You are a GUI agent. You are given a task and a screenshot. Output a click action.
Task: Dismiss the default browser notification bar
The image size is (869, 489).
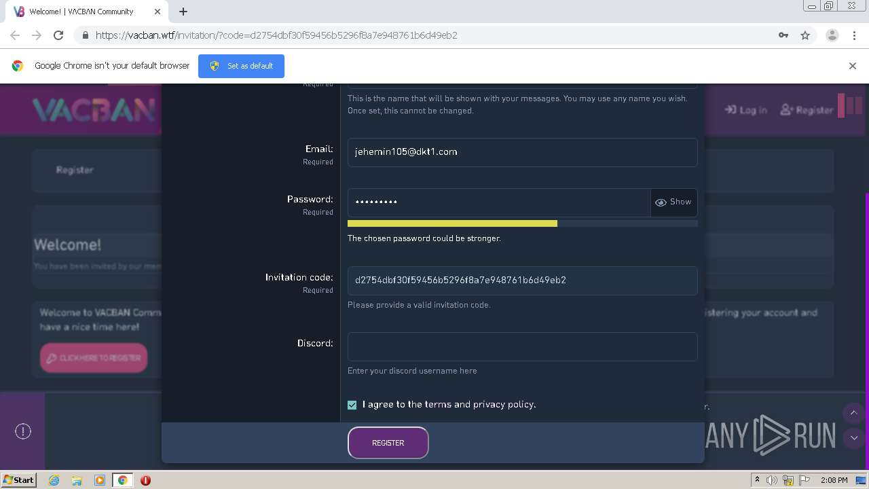click(853, 66)
